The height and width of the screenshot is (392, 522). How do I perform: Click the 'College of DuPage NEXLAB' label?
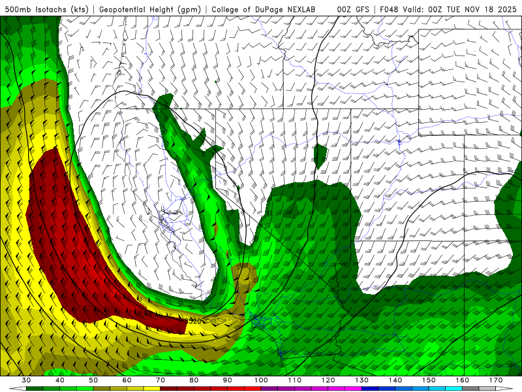pyautogui.click(x=264, y=9)
